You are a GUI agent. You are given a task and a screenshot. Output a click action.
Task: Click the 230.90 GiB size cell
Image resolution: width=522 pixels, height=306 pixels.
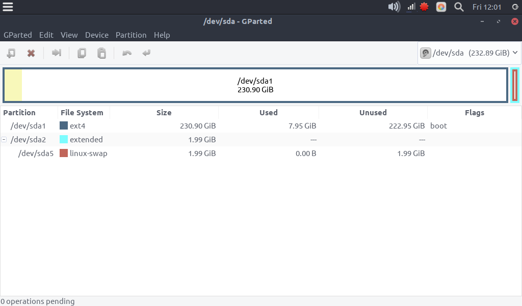click(198, 126)
